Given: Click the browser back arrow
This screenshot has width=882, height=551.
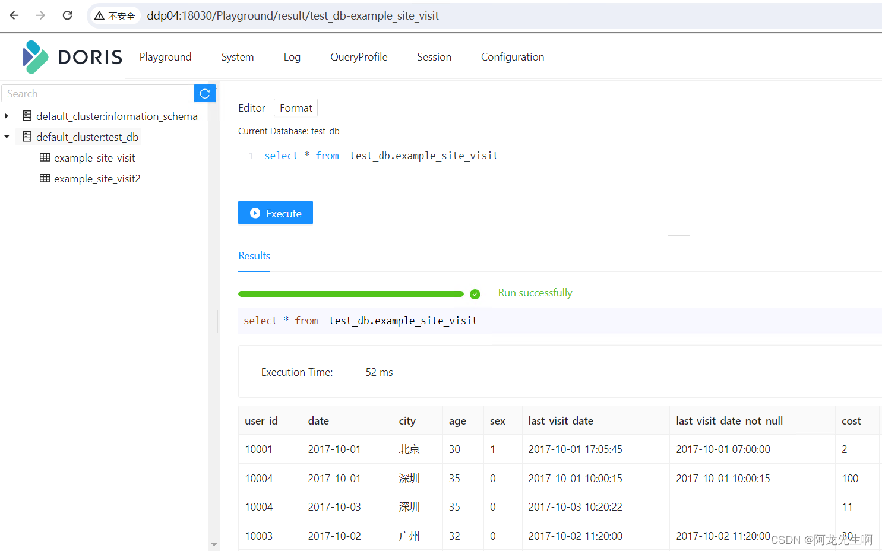Looking at the screenshot, I should (x=14, y=15).
